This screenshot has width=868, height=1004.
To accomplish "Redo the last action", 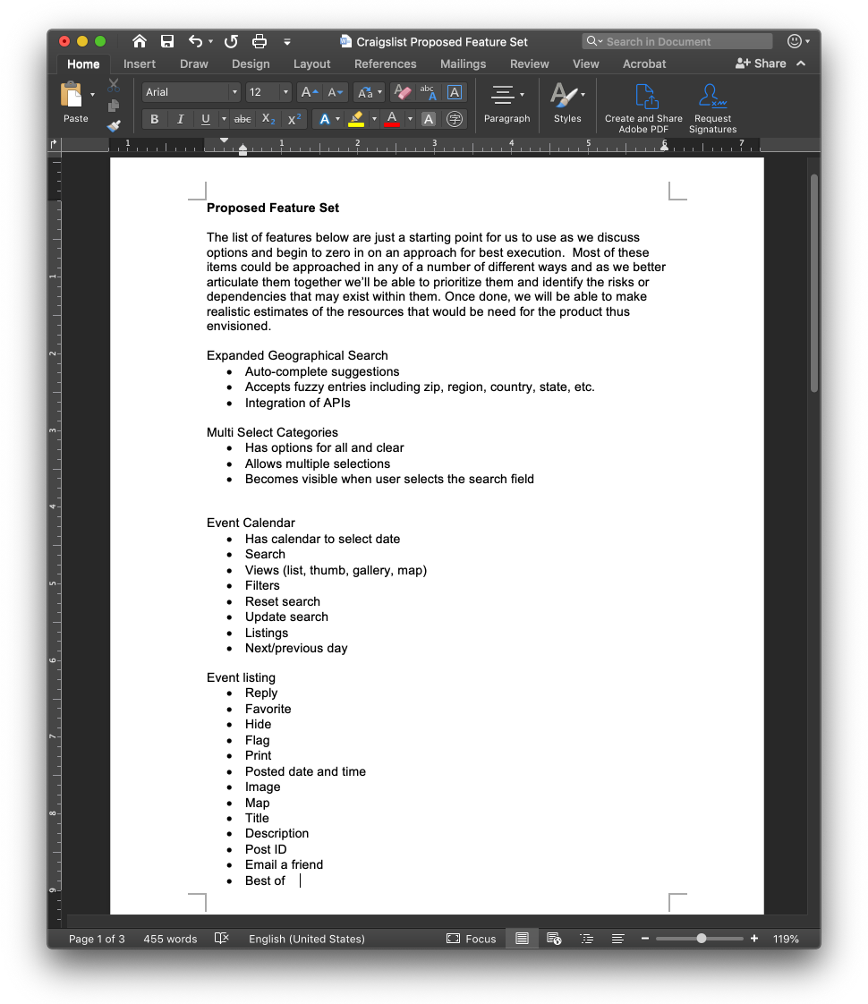I will [x=231, y=42].
